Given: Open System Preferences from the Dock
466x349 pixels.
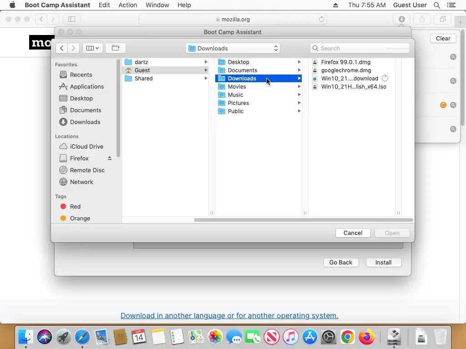Looking at the screenshot, I should coord(329,337).
